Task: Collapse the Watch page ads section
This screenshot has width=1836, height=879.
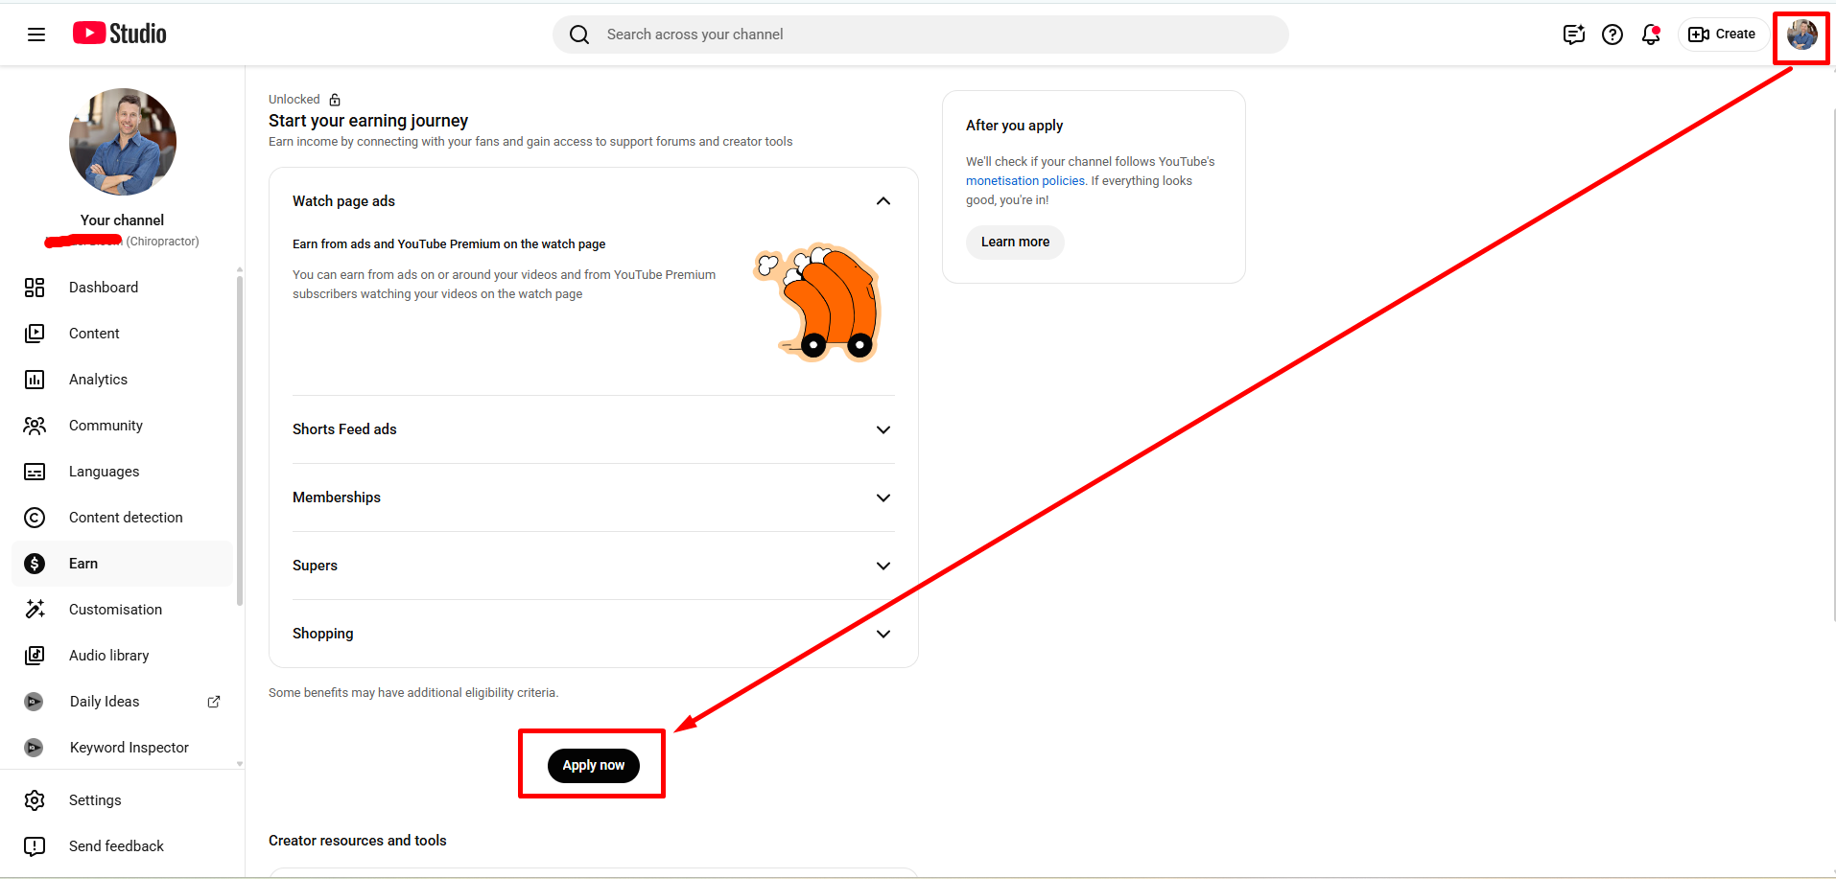Action: point(883,201)
